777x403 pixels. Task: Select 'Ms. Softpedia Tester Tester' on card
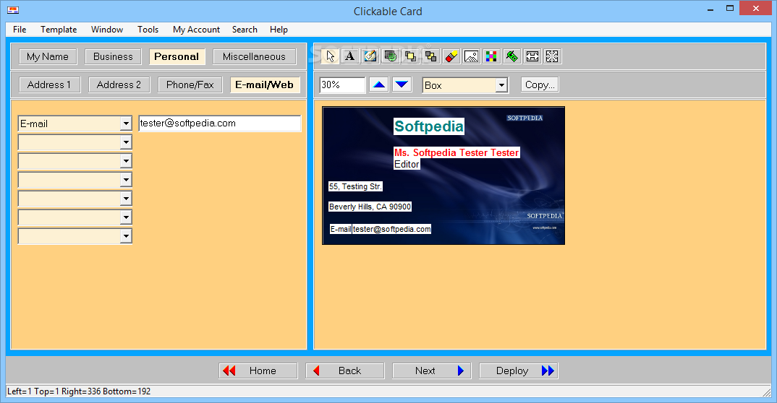457,153
